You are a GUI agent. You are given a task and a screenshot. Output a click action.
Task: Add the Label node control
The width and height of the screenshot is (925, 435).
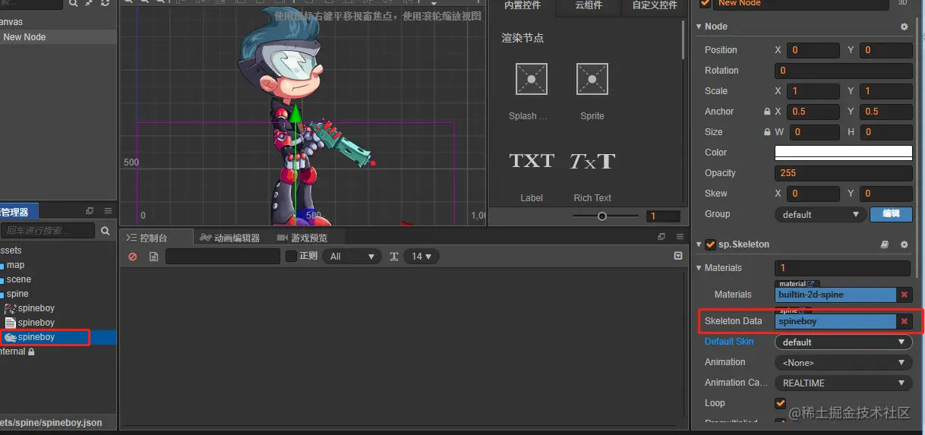click(x=532, y=161)
